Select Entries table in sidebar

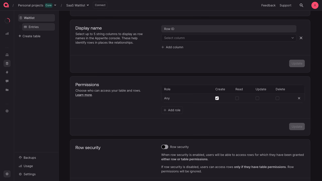coord(38,27)
